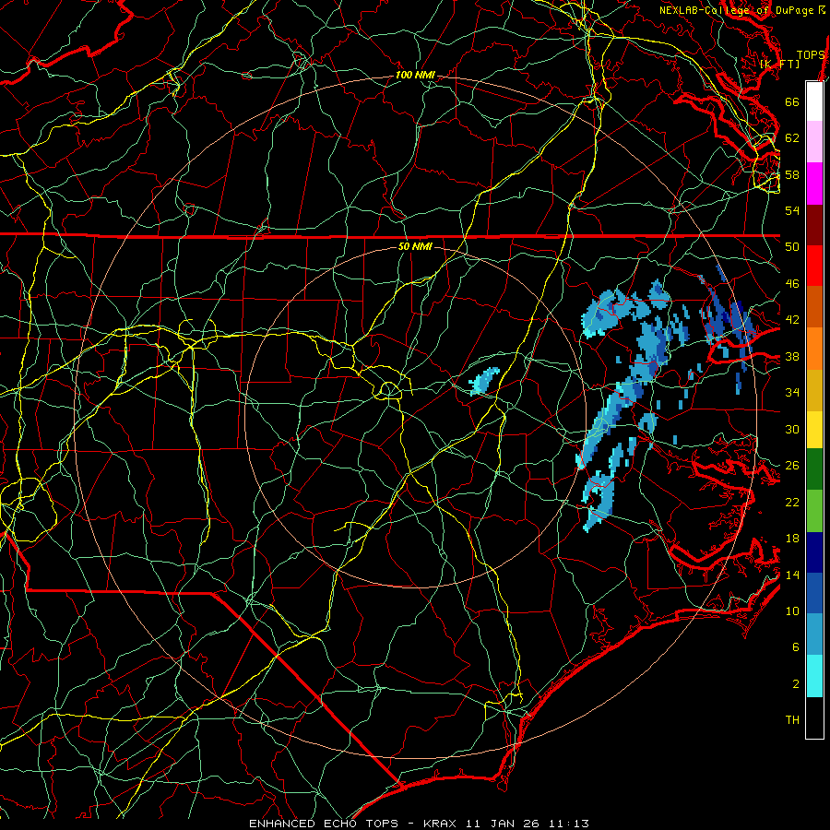The image size is (830, 830).
Task: Click the white swatch in the tops legend
Action: click(x=814, y=101)
